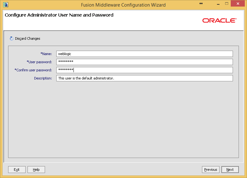The image size is (247, 178).
Task: Go to the Next wizard step
Action: (x=230, y=170)
